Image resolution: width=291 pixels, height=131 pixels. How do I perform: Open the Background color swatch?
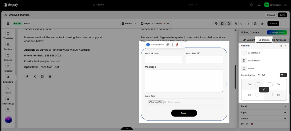click(244, 53)
